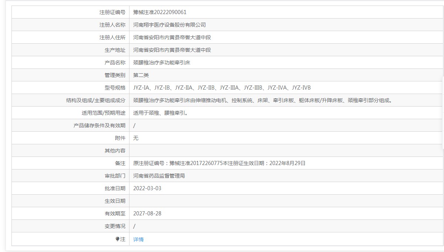Select the remark containing 原注册证编号：豫械注准20172260775
444x252 pixels.
point(219,163)
